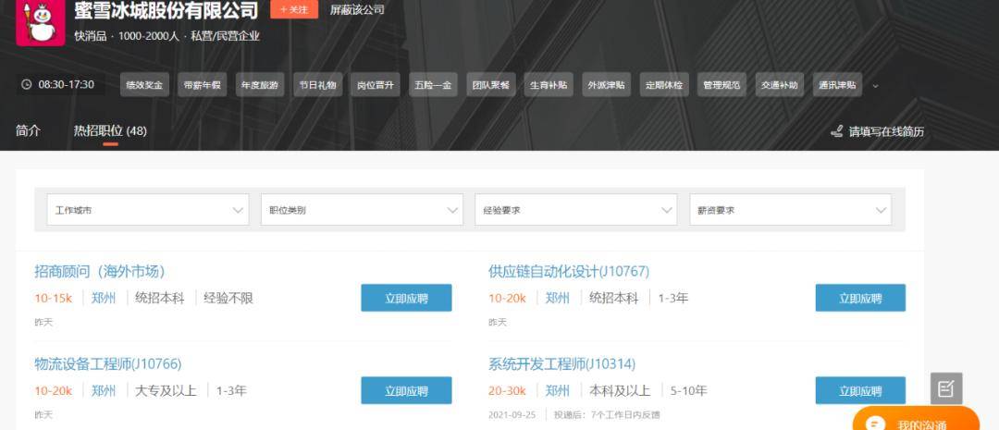Viewport: 999px width, 430px height.
Task: Click the 节日礼物 benefit tag
Action: click(318, 85)
